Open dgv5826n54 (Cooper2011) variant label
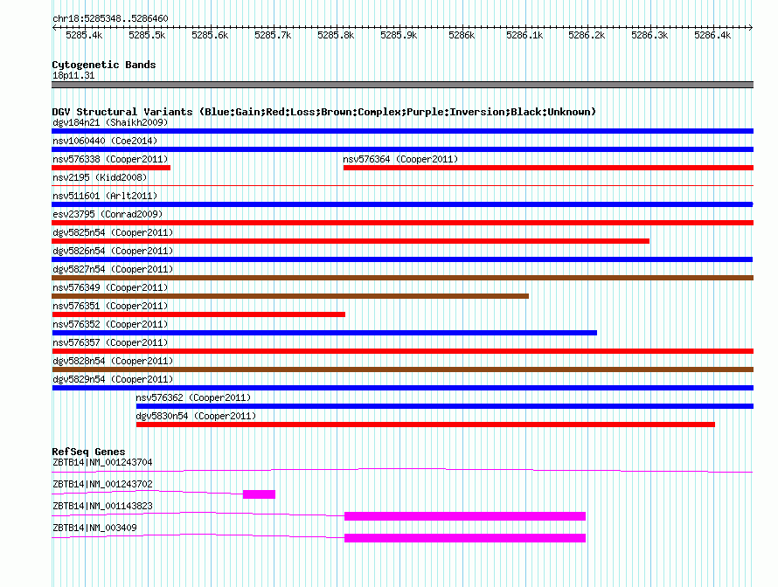Viewport: 778px width, 587px height. (x=113, y=251)
